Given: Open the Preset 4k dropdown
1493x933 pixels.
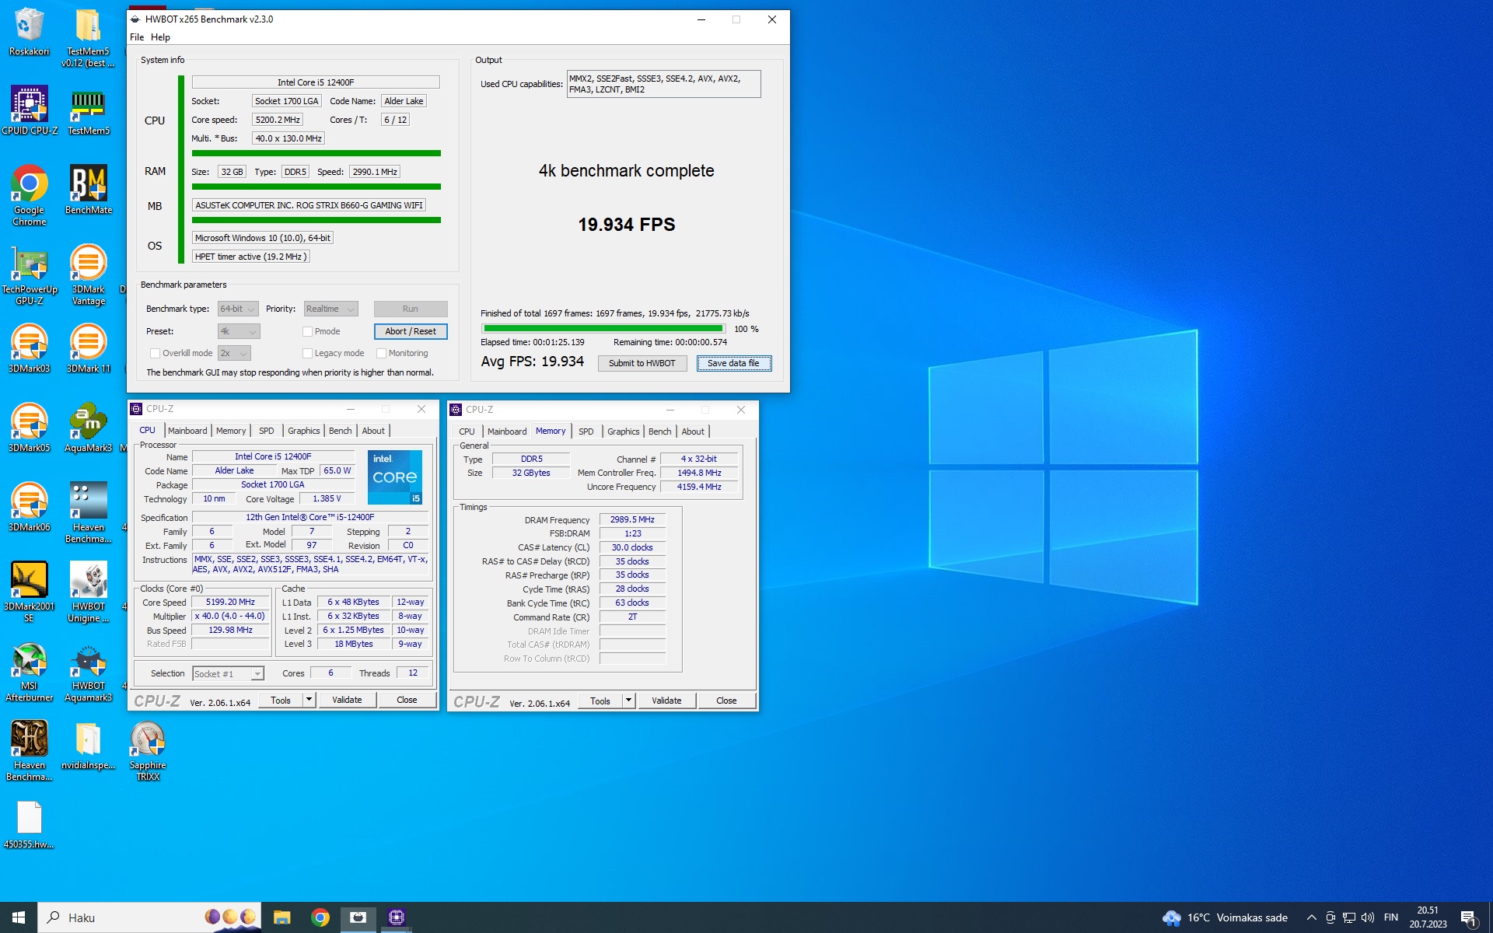Looking at the screenshot, I should click(x=238, y=331).
